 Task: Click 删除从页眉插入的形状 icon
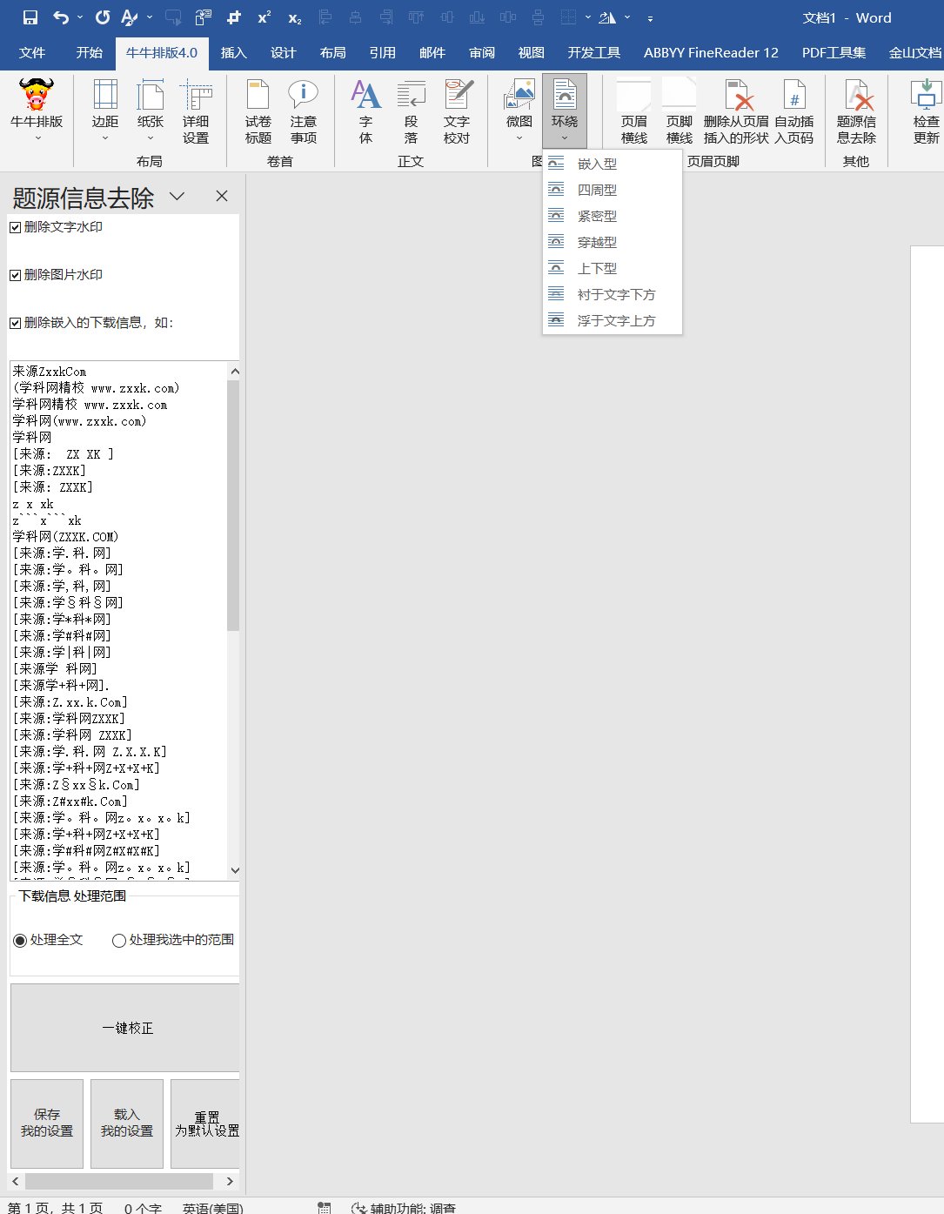coord(736,111)
